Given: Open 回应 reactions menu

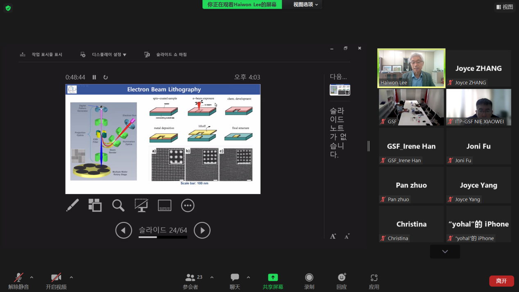Looking at the screenshot, I should tap(342, 281).
